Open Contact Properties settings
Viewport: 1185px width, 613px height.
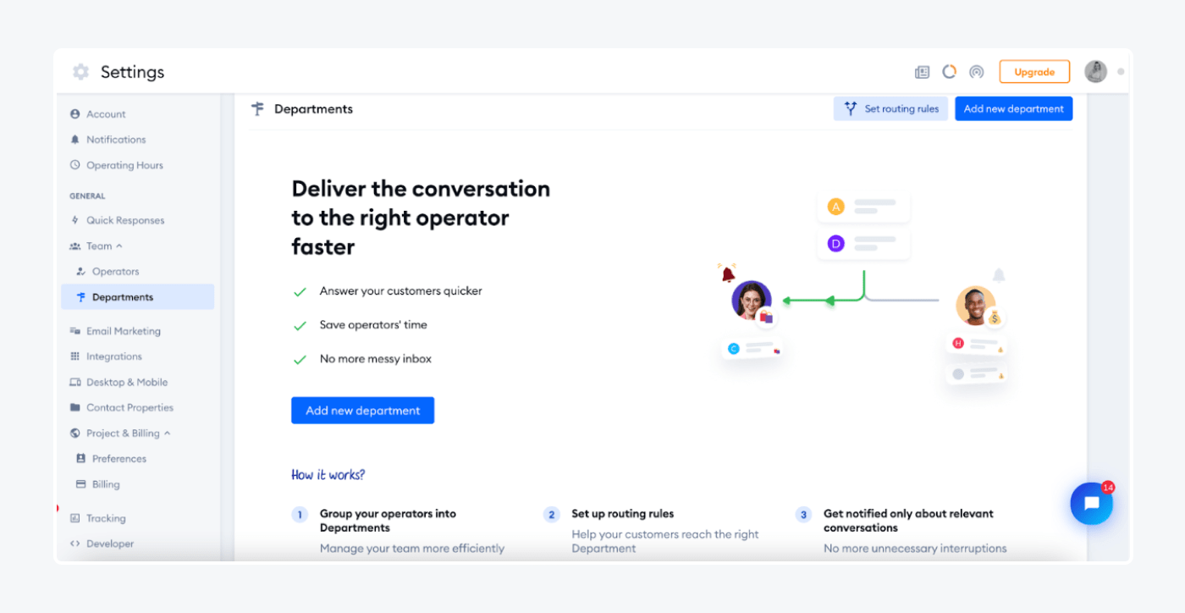point(130,407)
